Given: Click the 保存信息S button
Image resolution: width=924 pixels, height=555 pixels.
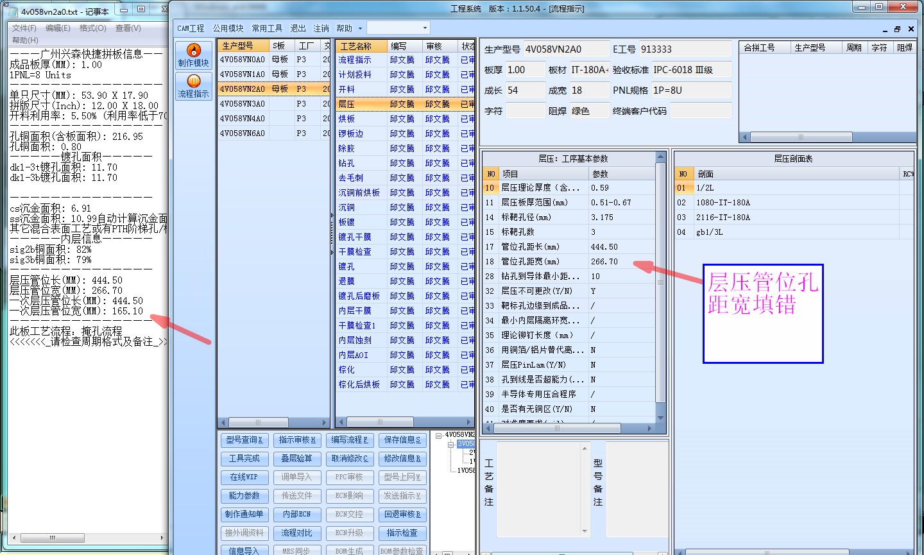Looking at the screenshot, I should coord(402,440).
